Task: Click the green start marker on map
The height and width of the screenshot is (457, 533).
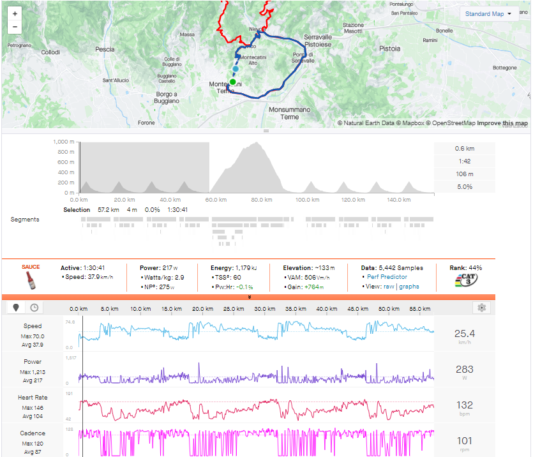Action: [x=233, y=82]
